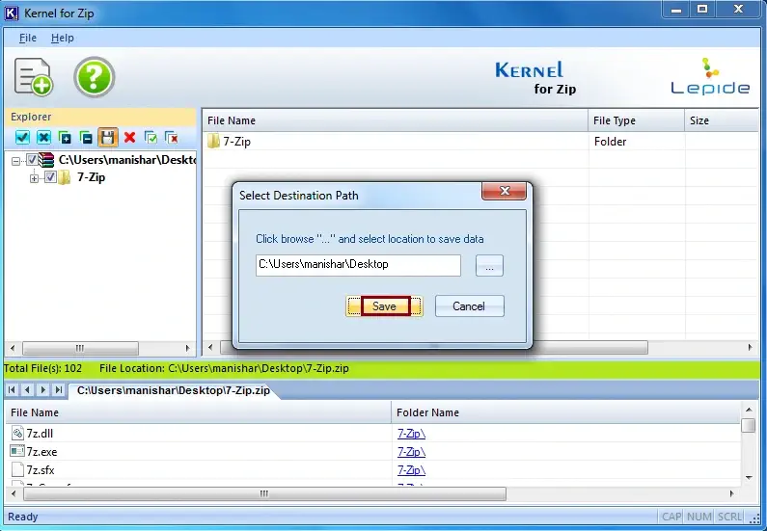Click the 7z.exe file icon
Image resolution: width=767 pixels, height=531 pixels.
pos(17,451)
